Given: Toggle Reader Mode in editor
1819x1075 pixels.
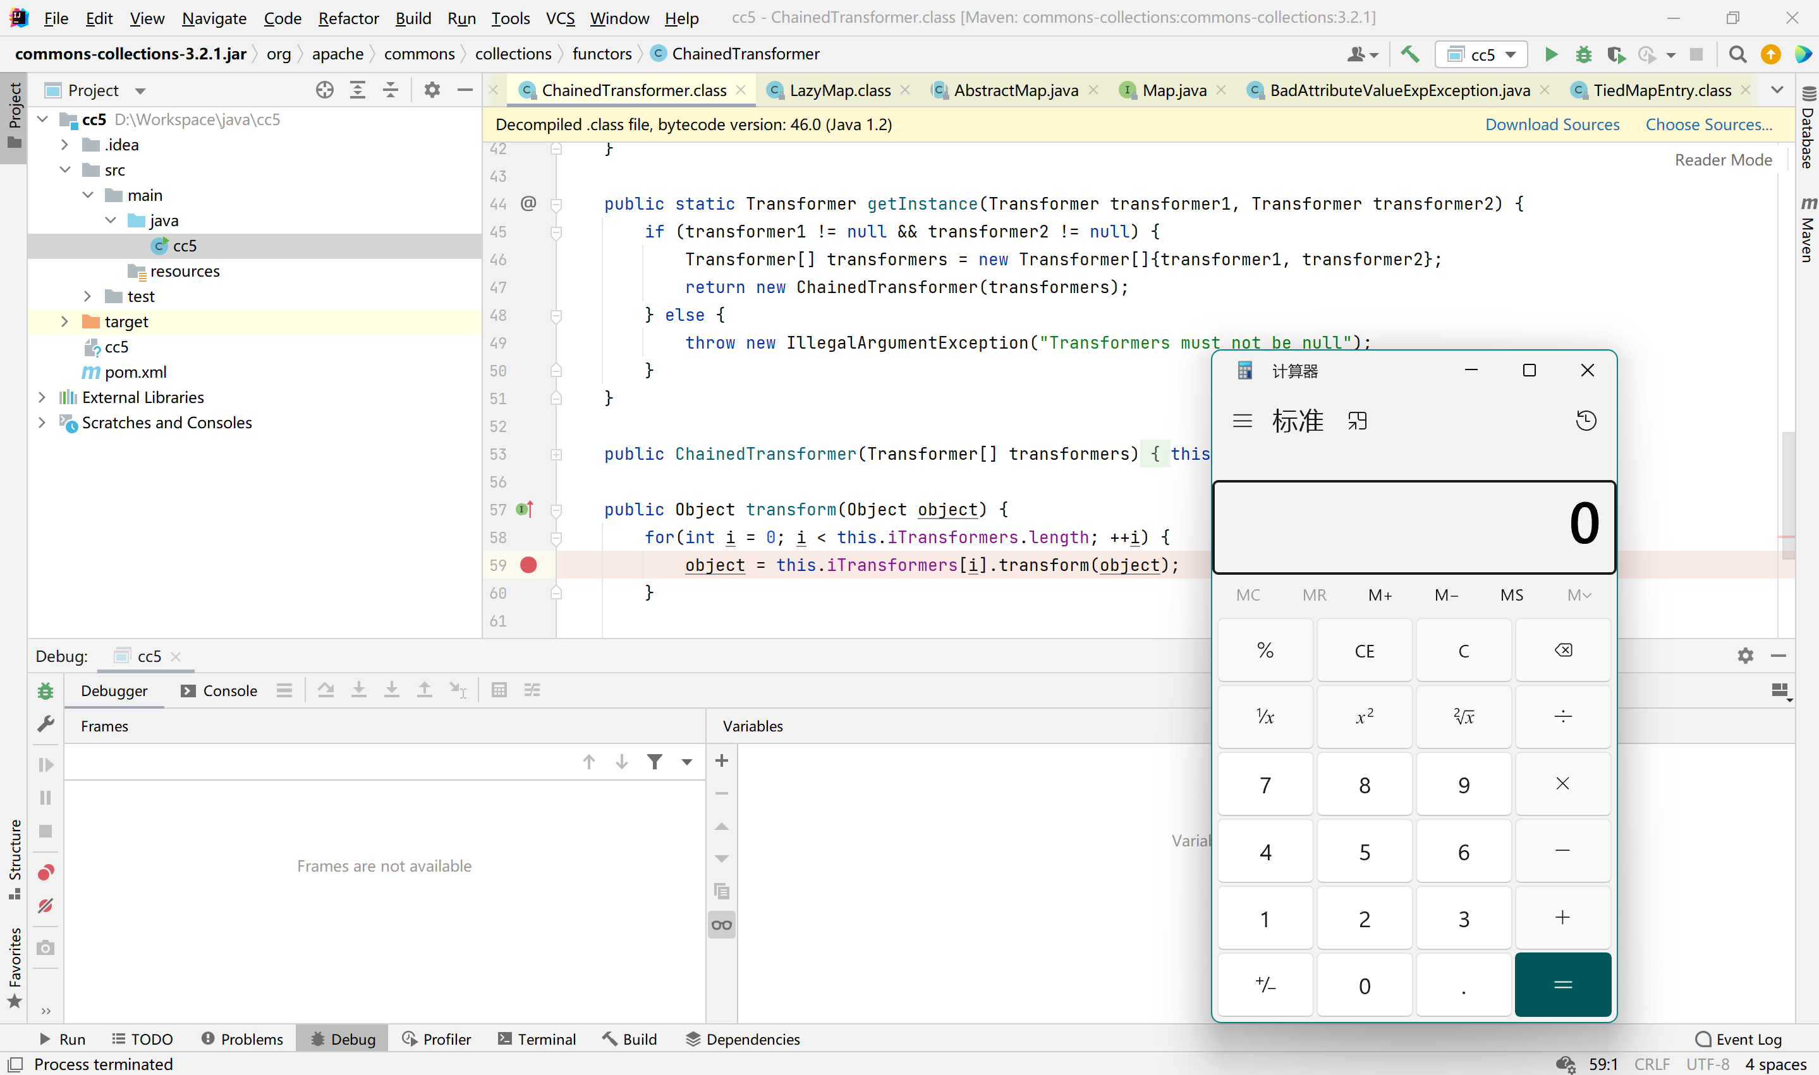Looking at the screenshot, I should (1723, 160).
